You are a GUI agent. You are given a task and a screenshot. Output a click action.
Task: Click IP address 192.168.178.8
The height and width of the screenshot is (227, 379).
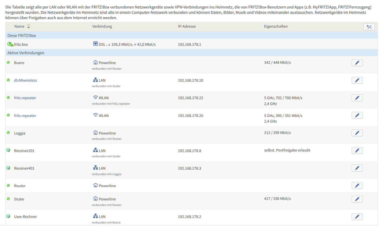pos(190,151)
